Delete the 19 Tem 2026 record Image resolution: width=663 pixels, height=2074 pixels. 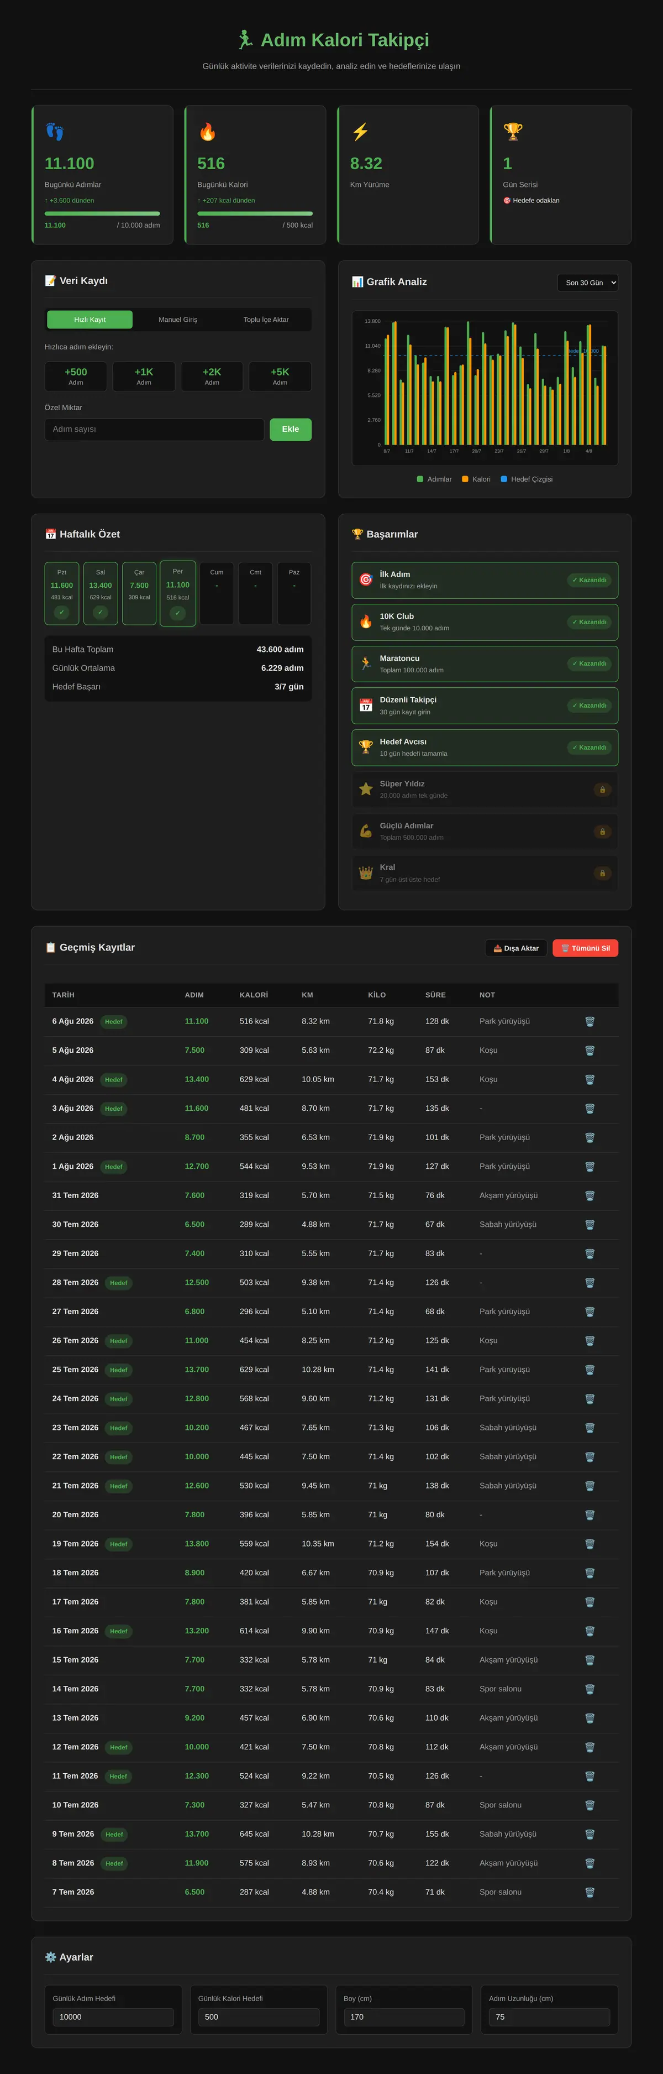[590, 1544]
